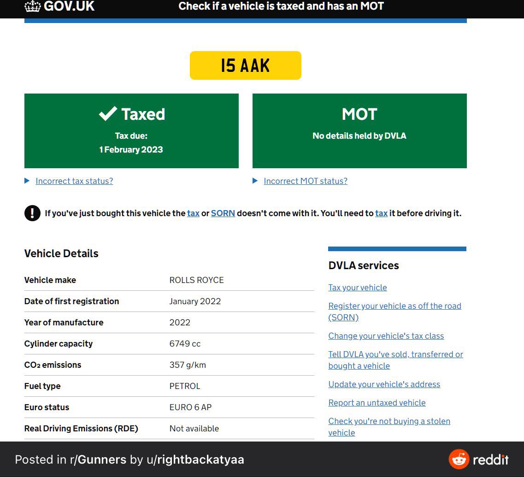The width and height of the screenshot is (524, 477).
Task: Click the Year of manufacture label
Action: [x=64, y=323]
